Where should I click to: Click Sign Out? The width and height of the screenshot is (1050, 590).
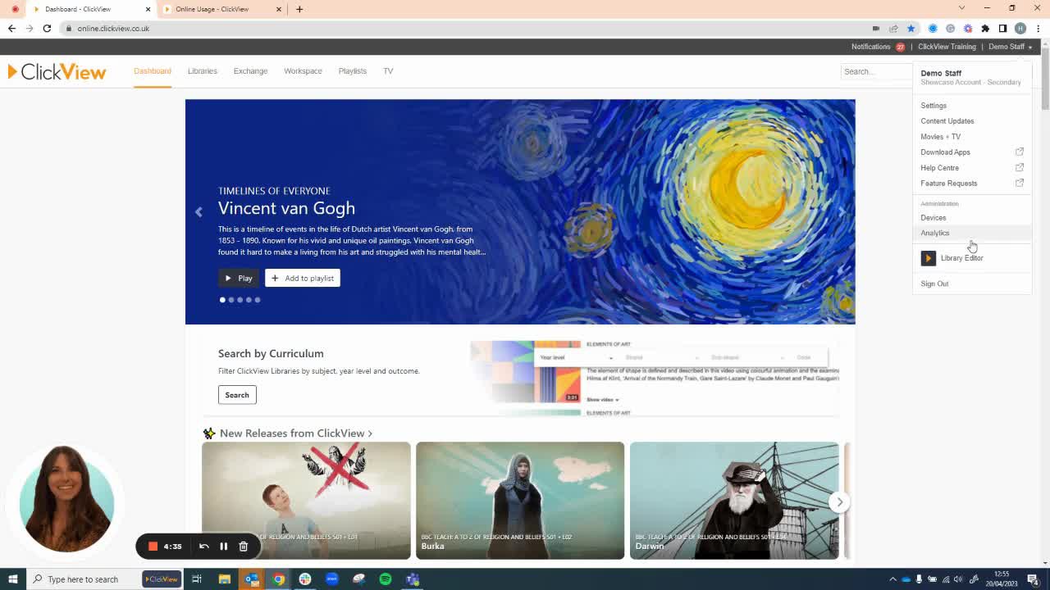[x=934, y=284]
